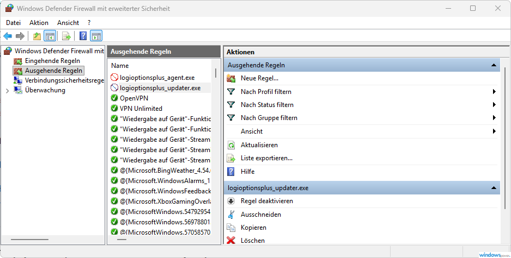Click the funnel icon for Nach Status filtern

coord(231,105)
